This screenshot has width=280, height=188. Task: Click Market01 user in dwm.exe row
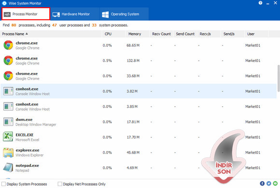[x=252, y=122]
